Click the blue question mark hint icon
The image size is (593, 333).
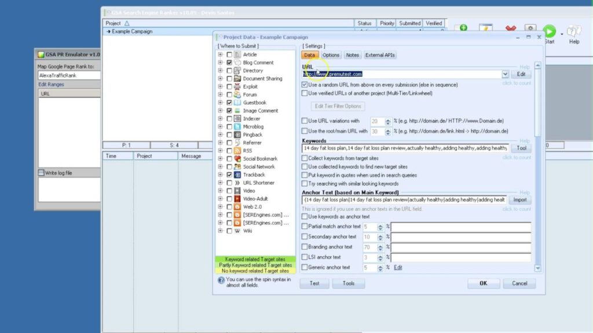221,280
